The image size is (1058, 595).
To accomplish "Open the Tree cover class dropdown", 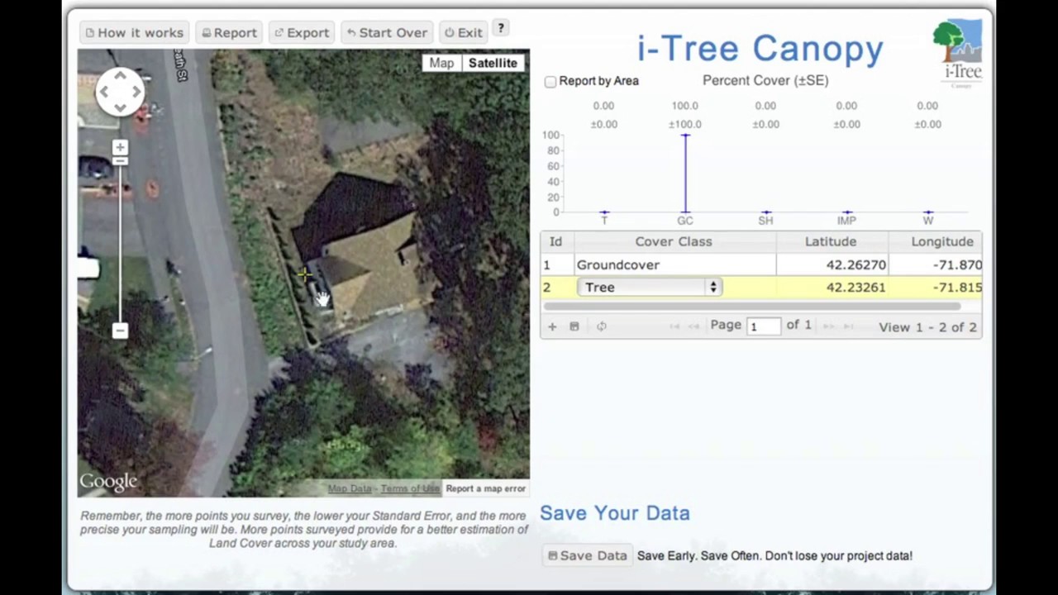I will pyautogui.click(x=650, y=287).
